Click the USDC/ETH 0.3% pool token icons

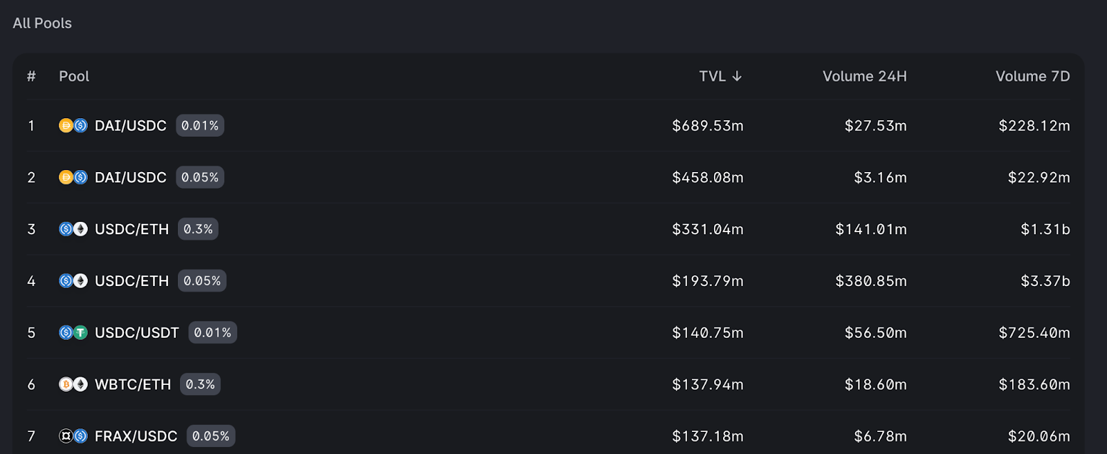[73, 229]
